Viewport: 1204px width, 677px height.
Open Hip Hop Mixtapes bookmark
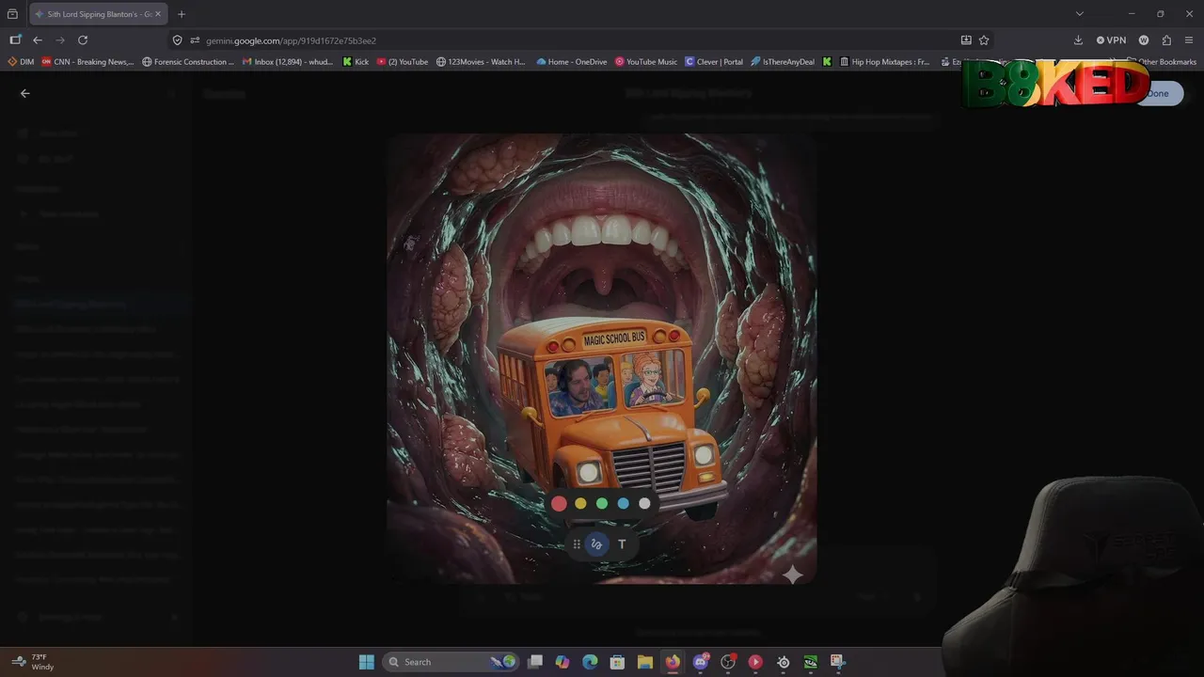tap(884, 62)
